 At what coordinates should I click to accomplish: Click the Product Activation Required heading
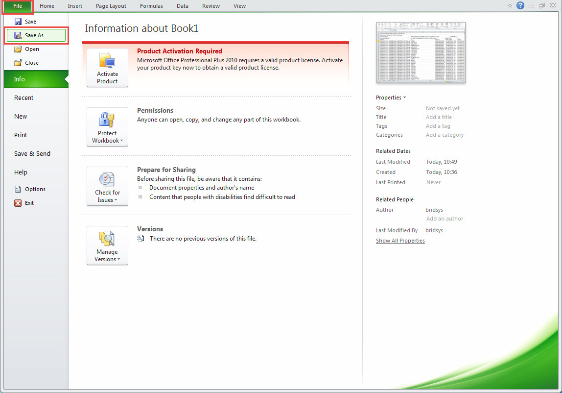pos(180,51)
